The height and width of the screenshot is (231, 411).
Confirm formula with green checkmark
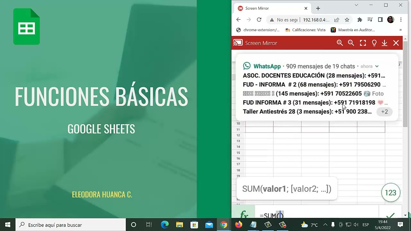[x=390, y=215]
